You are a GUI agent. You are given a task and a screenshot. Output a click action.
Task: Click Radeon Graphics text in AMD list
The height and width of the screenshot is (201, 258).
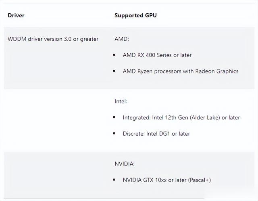[x=217, y=71]
